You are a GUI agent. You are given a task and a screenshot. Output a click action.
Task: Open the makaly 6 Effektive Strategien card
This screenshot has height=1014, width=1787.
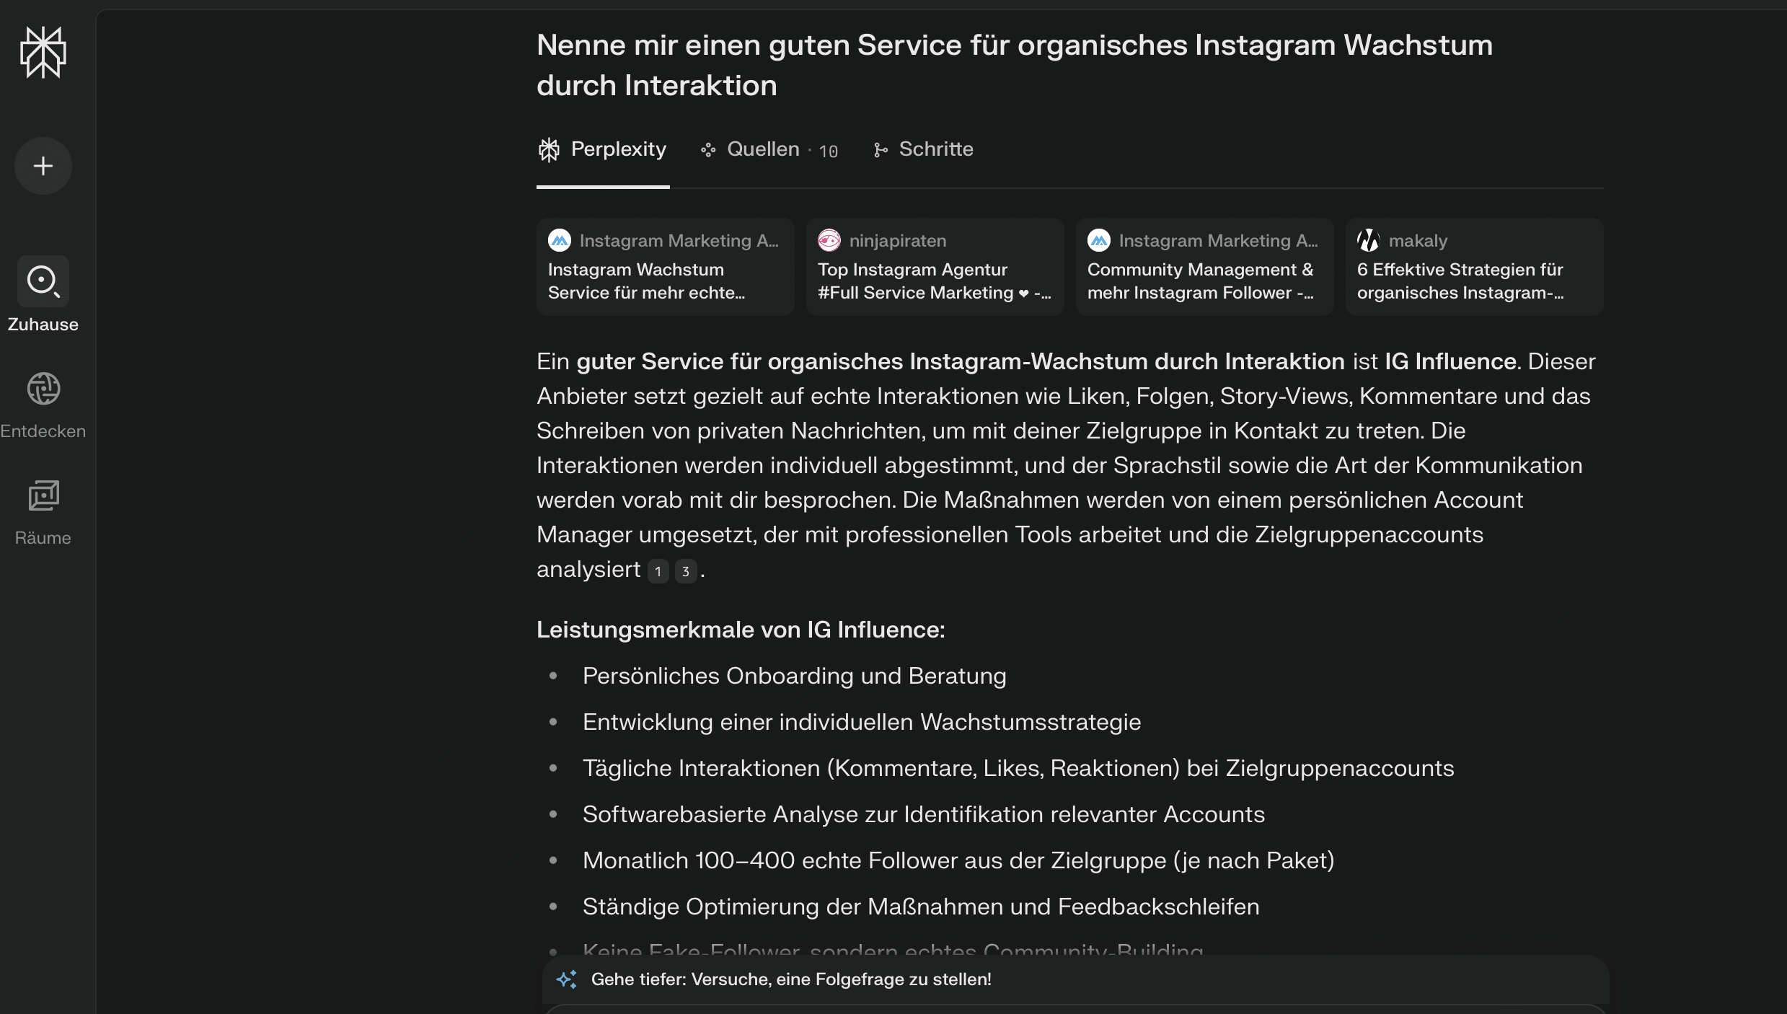click(x=1474, y=267)
